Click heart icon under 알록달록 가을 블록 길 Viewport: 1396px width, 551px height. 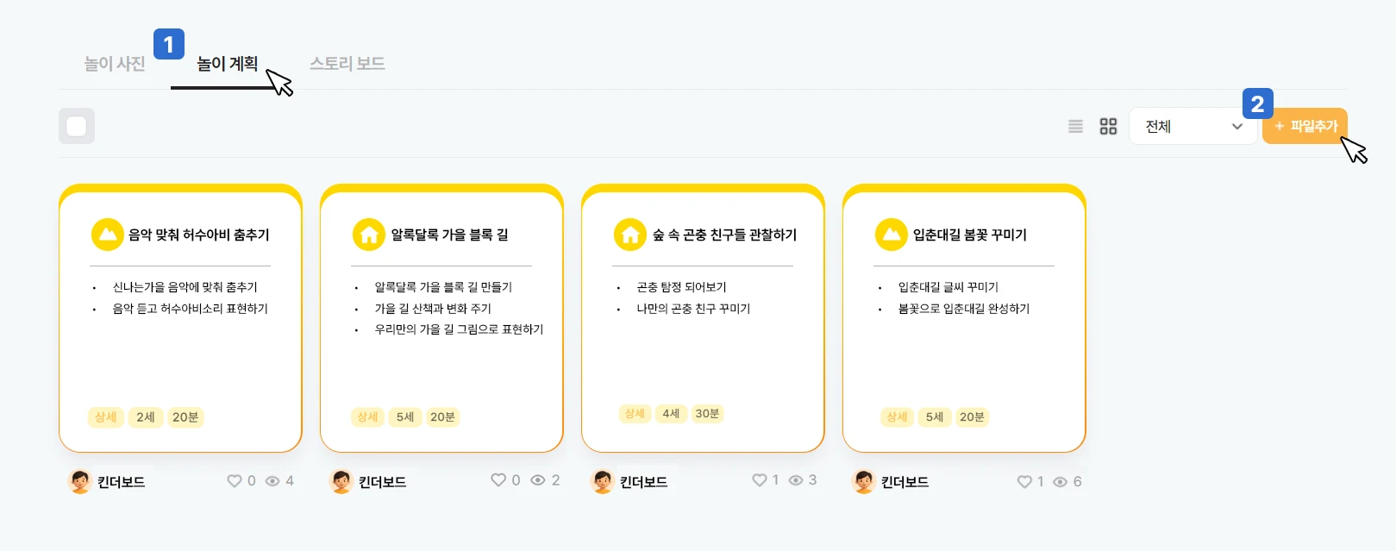click(498, 480)
